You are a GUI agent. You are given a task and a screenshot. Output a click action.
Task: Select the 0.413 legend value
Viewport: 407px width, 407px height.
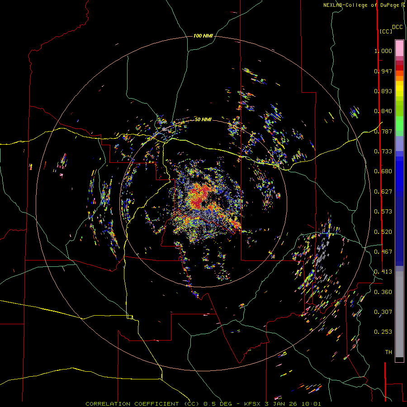coord(383,272)
